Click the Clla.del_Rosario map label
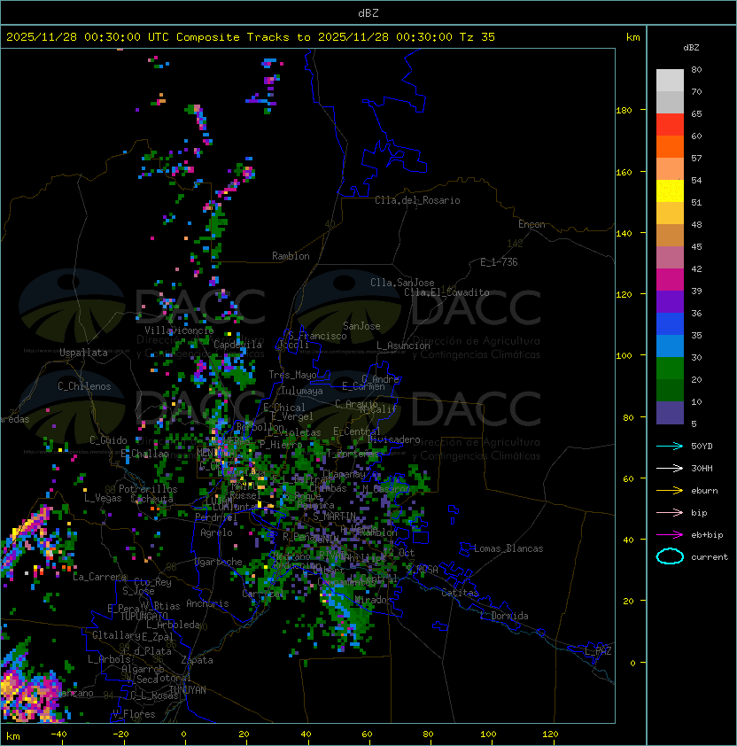 pyautogui.click(x=417, y=200)
